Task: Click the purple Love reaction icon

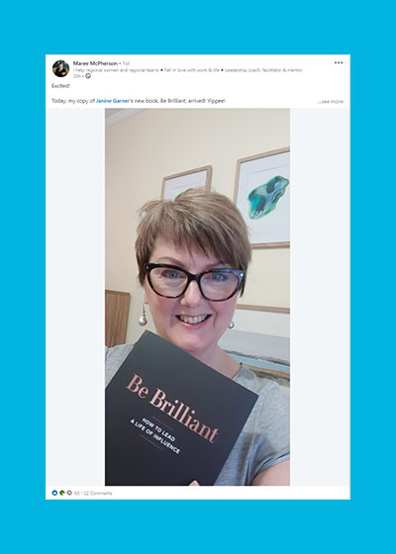Action: coord(69,493)
